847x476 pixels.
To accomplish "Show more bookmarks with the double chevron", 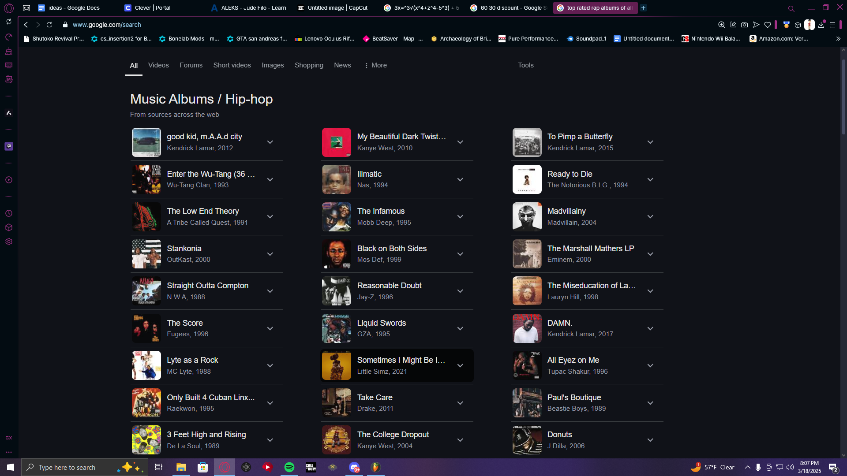I will [x=838, y=39].
